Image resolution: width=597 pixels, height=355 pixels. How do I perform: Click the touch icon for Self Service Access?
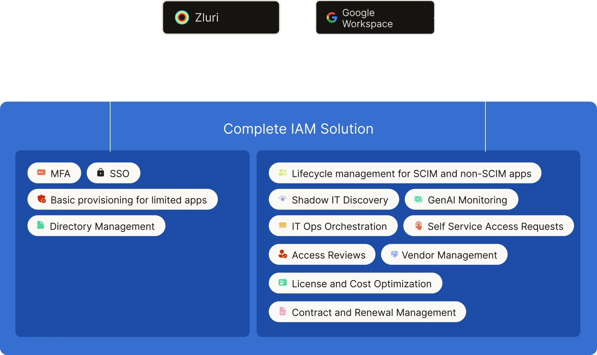point(418,226)
